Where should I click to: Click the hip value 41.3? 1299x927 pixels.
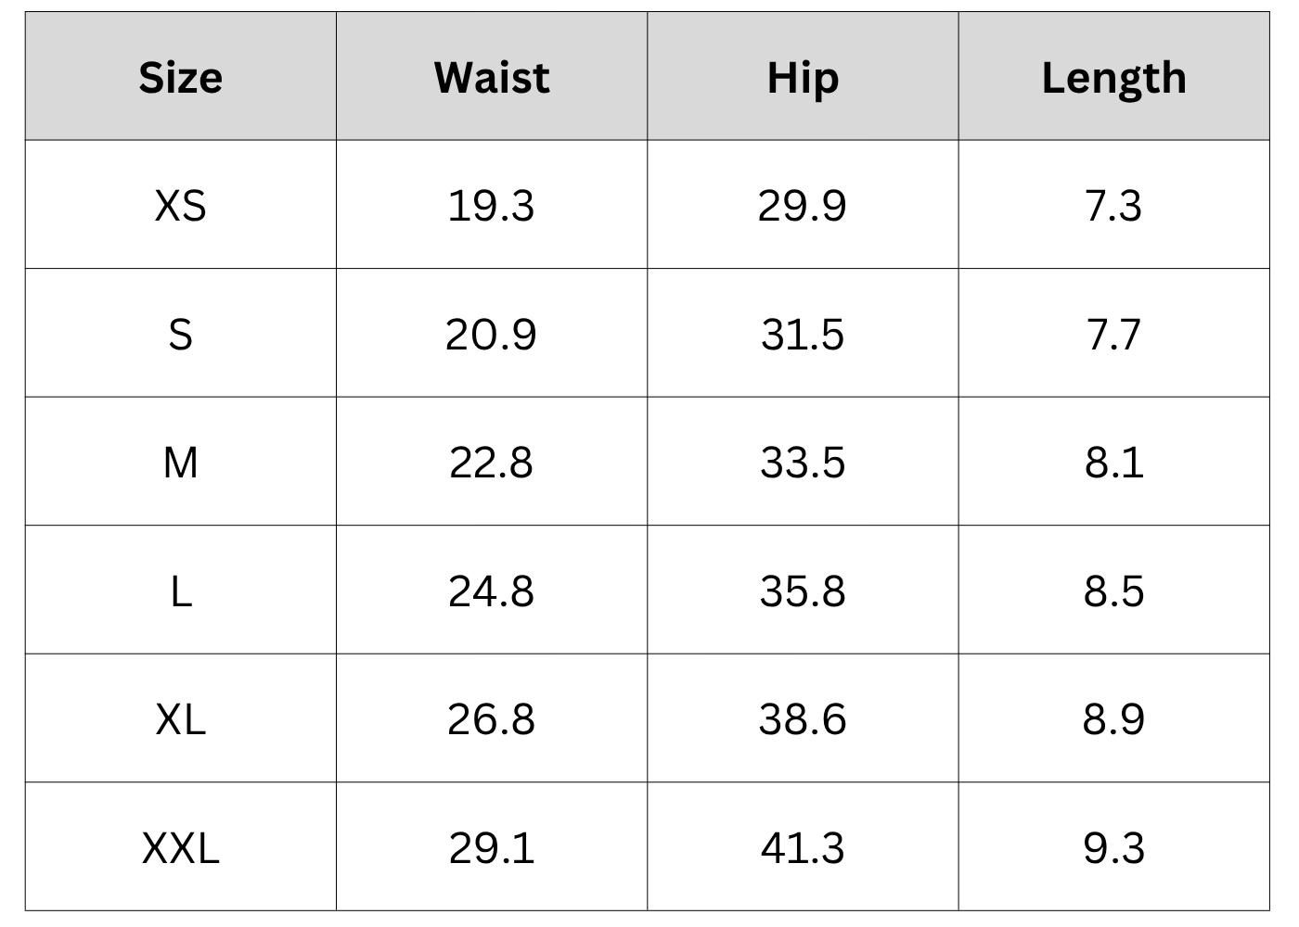[803, 847]
